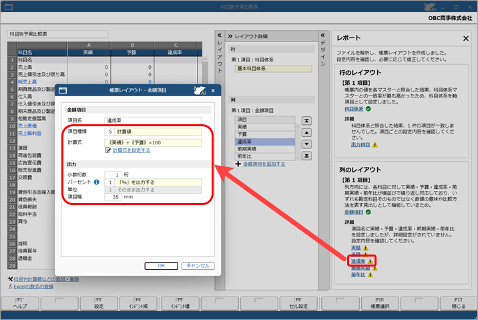Screen dimensions: 478x320
Task: Select 達成率 in the column items list
Action: (x=265, y=142)
